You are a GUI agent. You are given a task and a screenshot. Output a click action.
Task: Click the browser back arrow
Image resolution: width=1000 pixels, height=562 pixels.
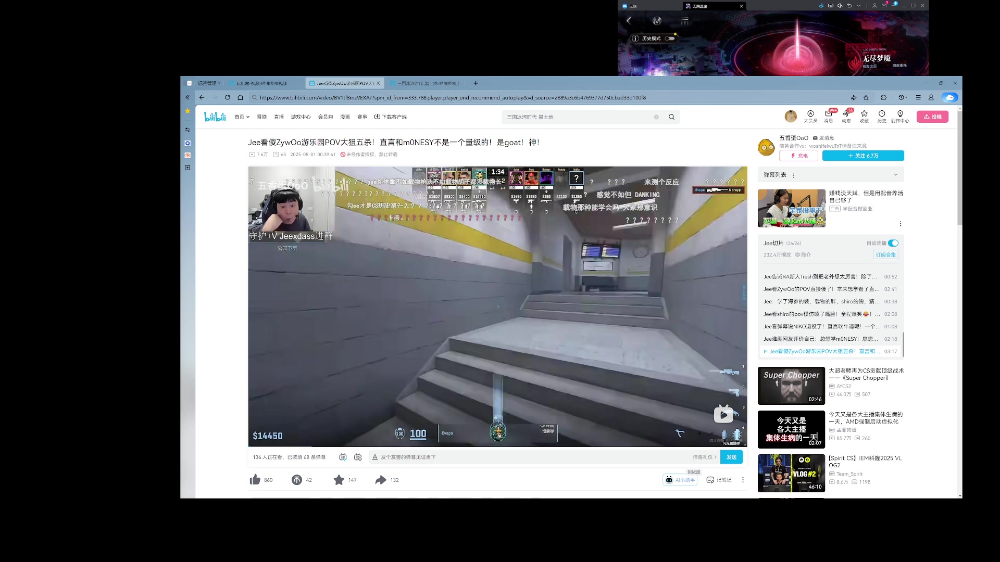point(202,97)
